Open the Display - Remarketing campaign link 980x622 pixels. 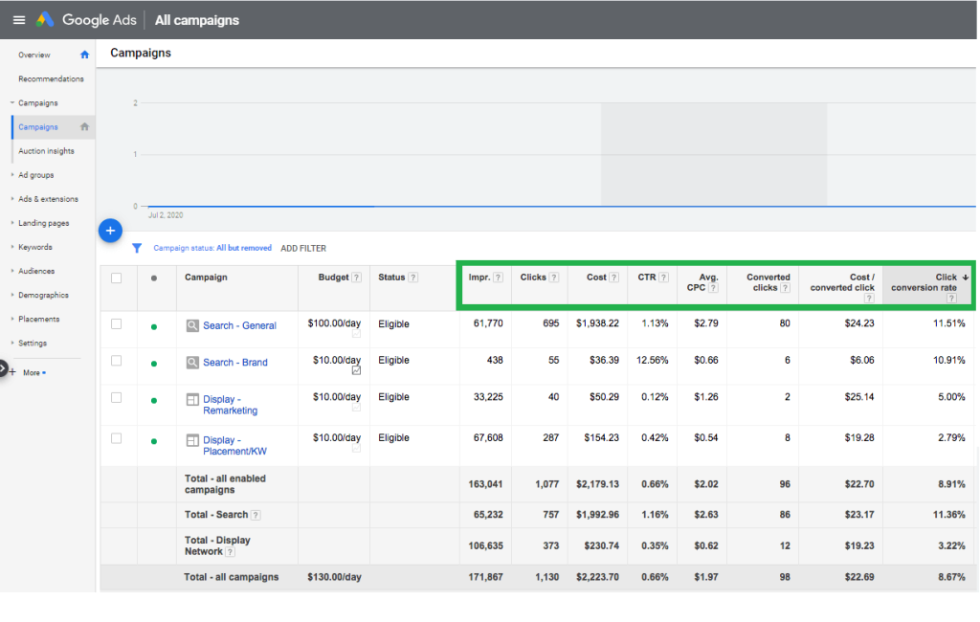tap(230, 405)
